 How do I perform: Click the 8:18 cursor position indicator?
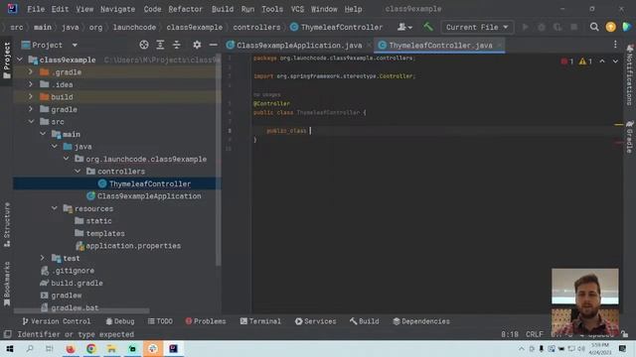(x=510, y=334)
